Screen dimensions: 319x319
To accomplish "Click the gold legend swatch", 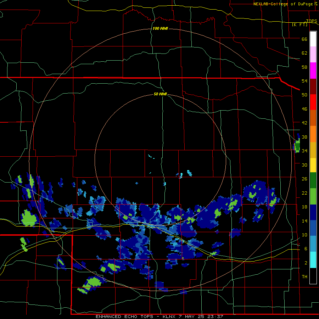I will coord(313,150).
